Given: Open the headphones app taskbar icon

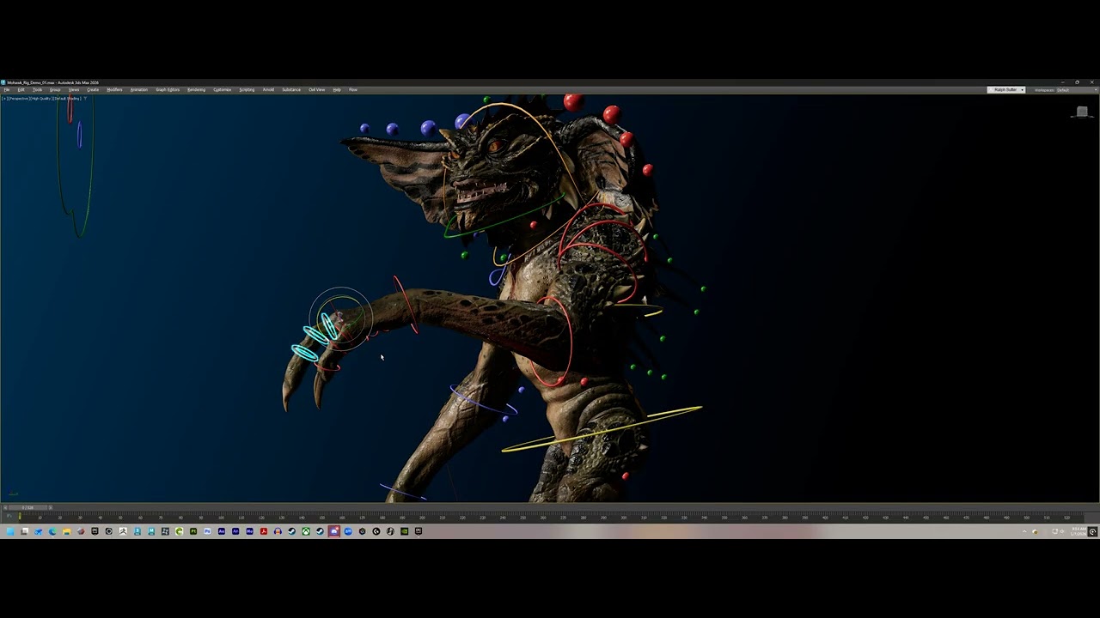Looking at the screenshot, I should click(x=278, y=531).
